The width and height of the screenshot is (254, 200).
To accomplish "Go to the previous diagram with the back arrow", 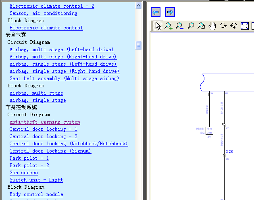I will tap(156, 12).
